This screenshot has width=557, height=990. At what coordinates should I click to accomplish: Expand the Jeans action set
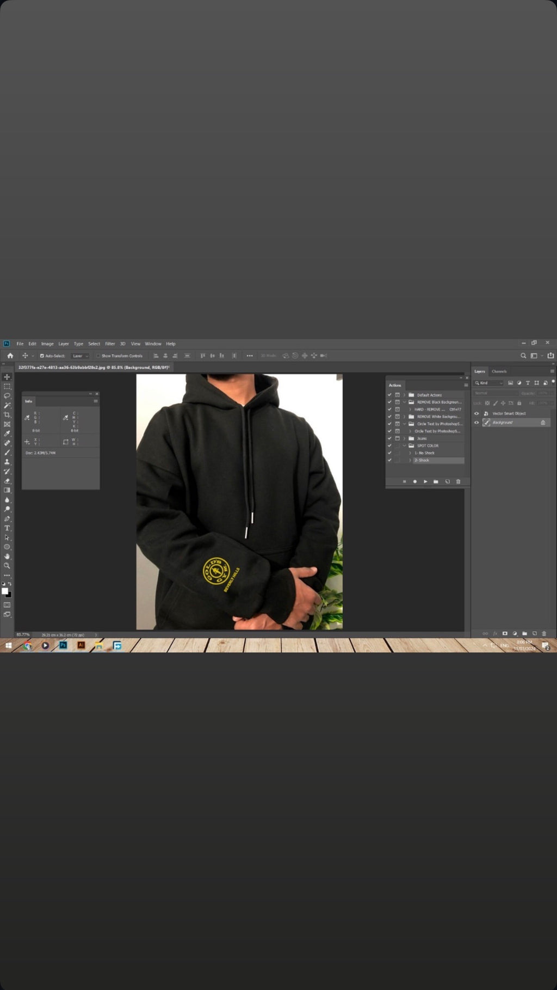coord(404,438)
